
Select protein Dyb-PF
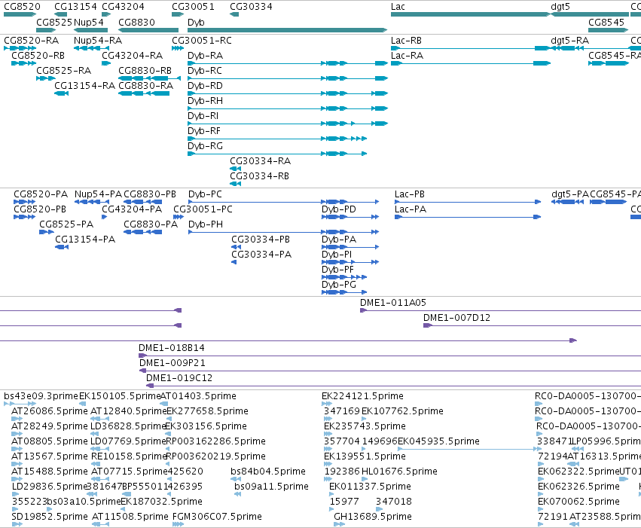337,270
